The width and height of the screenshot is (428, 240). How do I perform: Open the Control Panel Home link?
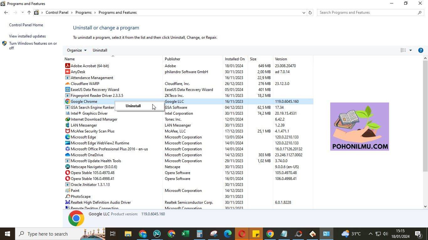tap(26, 25)
